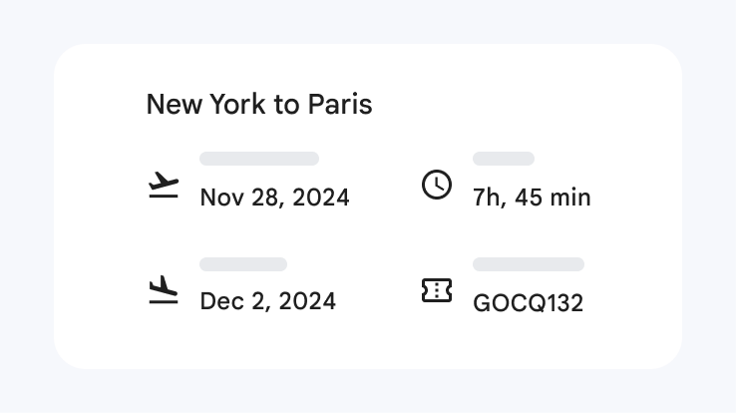Screen dimensions: 736x413
Task: Click the flight takeoff departure icon
Action: pos(163,186)
